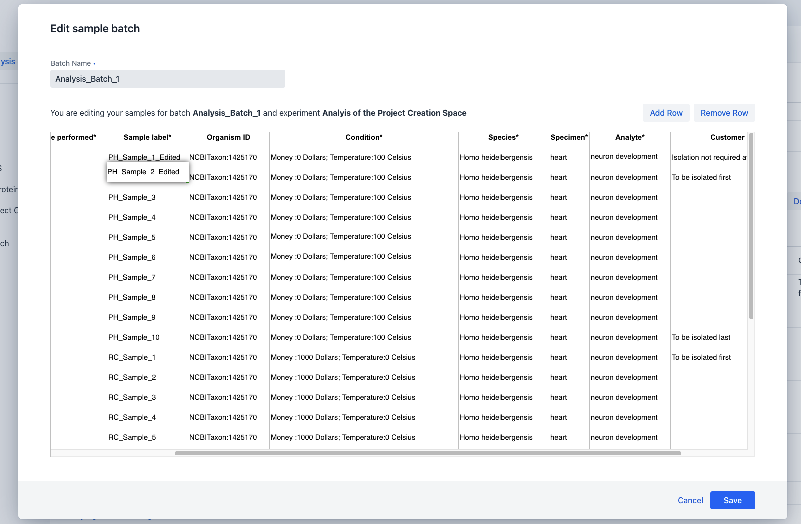Click the Remove Row button
Screen dimensions: 801x524
pos(724,113)
